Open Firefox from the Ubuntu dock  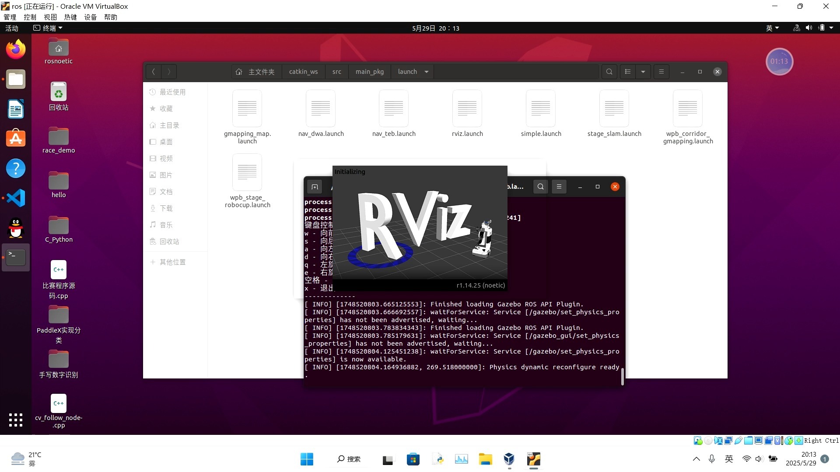(x=16, y=49)
